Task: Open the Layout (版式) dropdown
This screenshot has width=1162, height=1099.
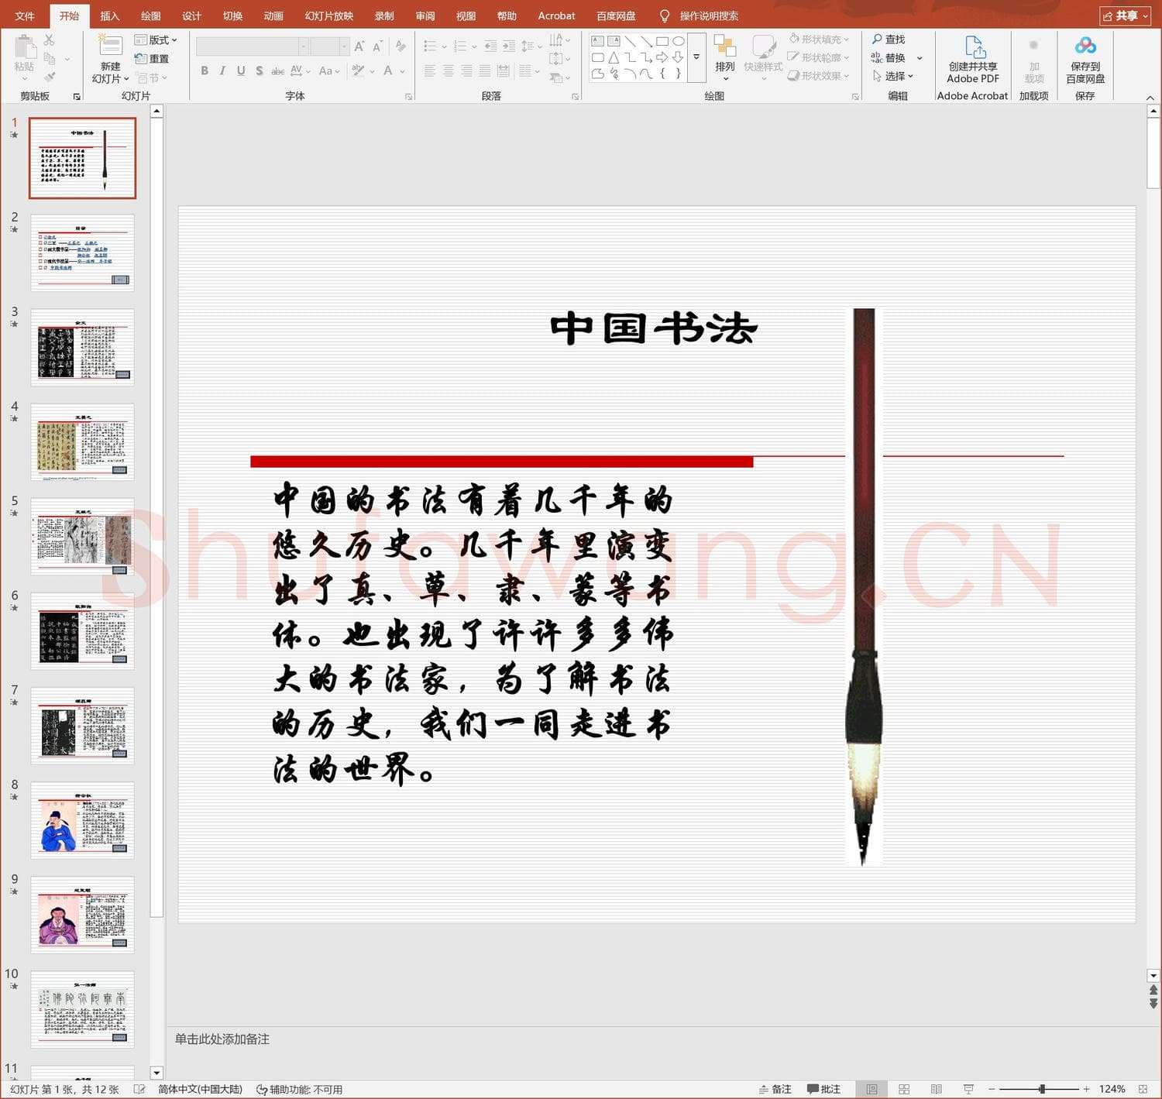Action: pyautogui.click(x=156, y=39)
